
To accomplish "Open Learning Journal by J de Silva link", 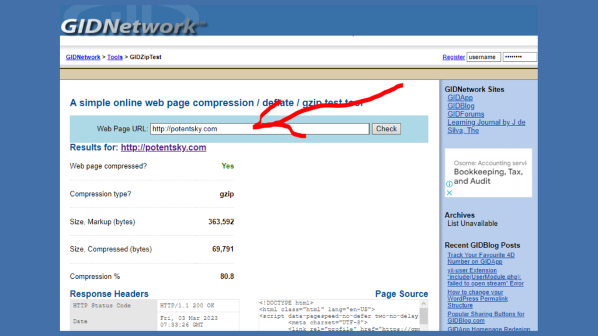I will (486, 127).
